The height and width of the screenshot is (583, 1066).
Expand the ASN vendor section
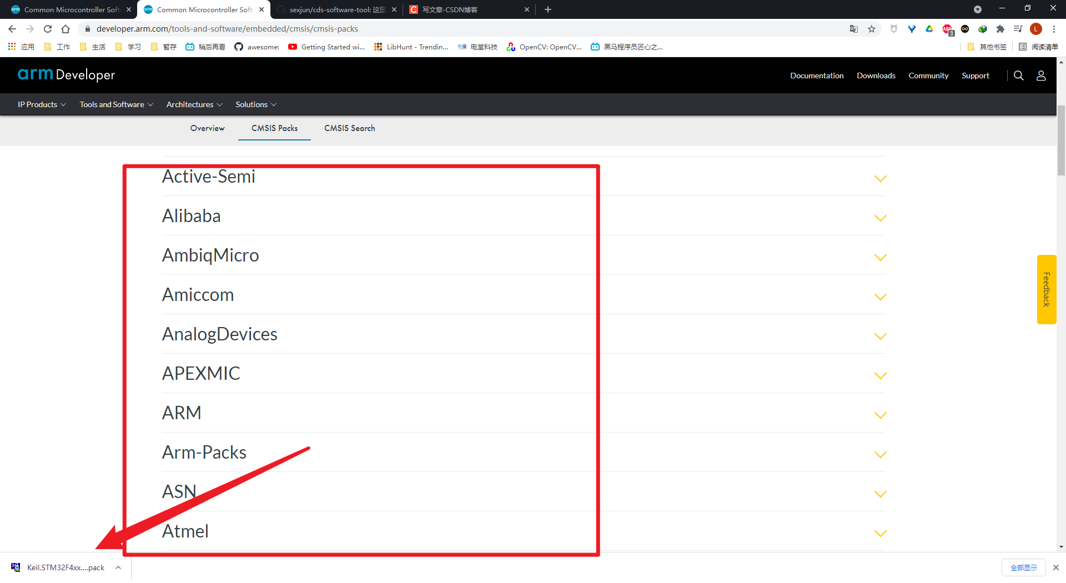tap(880, 494)
